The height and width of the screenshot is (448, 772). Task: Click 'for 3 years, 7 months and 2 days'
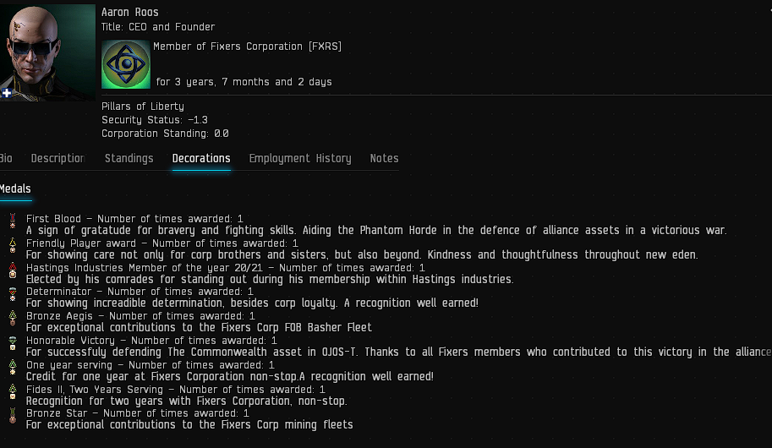244,82
